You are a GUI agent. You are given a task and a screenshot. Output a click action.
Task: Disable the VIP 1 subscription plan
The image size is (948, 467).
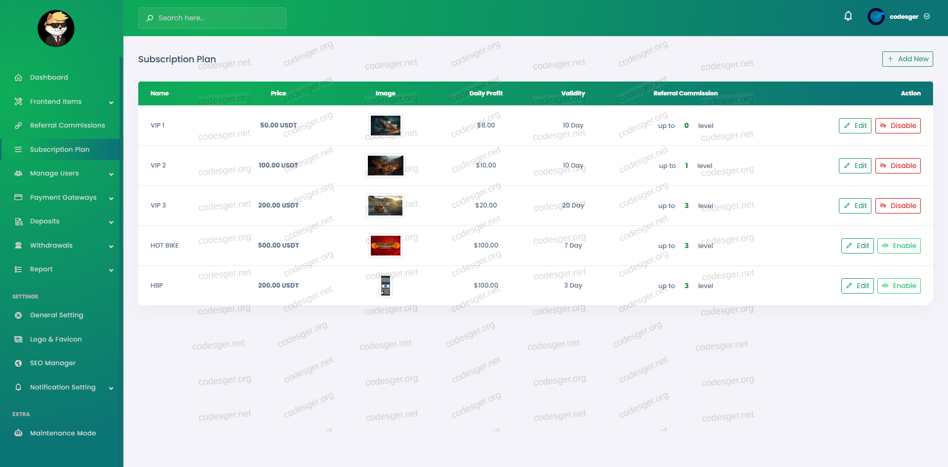(898, 126)
